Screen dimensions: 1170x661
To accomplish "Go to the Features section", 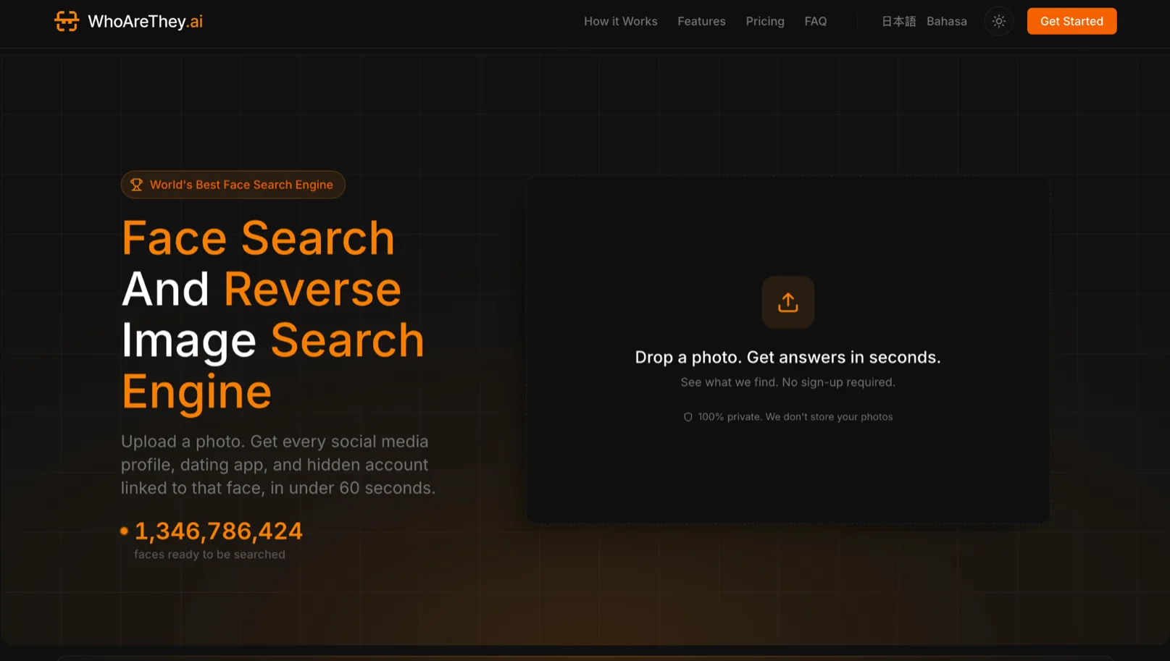I will click(x=701, y=22).
